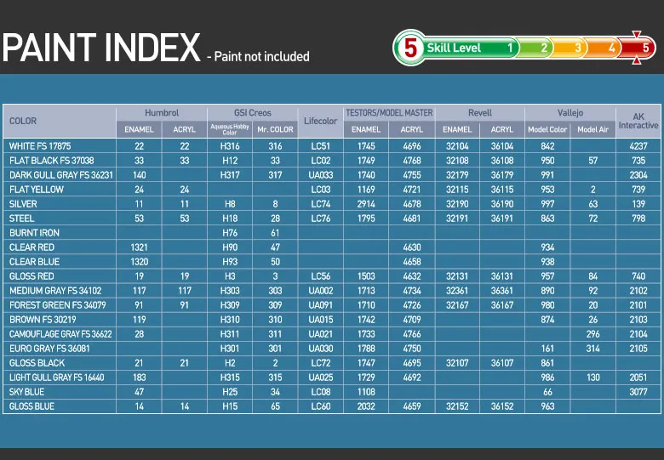Screen dimensions: 664x460
Task: Click the ACRYL subheader under Revell
Action: pos(502,129)
